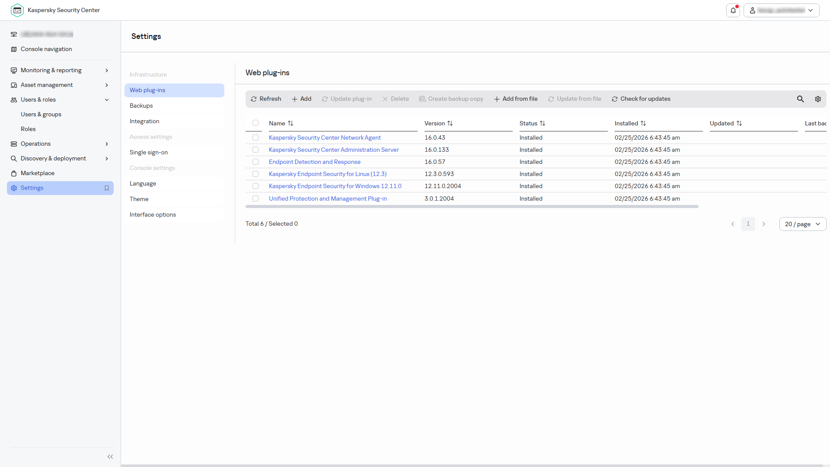Open Backups settings section
The width and height of the screenshot is (830, 467).
coord(174,106)
